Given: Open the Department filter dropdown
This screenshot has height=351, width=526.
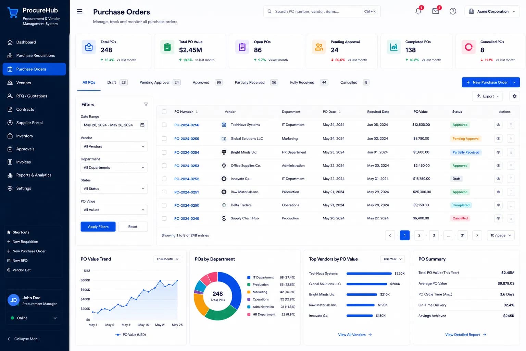Looking at the screenshot, I should [114, 168].
